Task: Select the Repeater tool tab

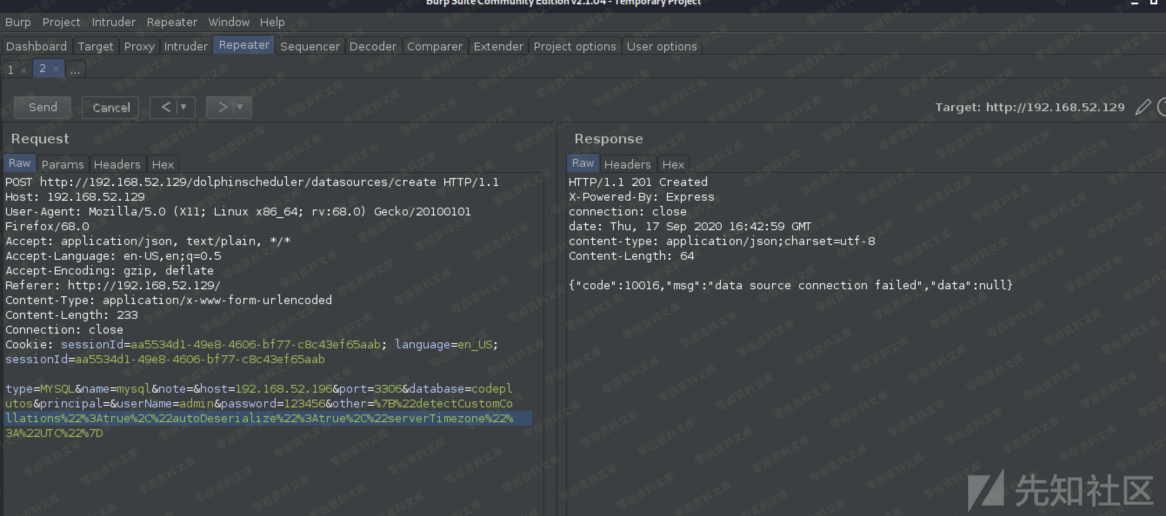Action: pyautogui.click(x=244, y=45)
